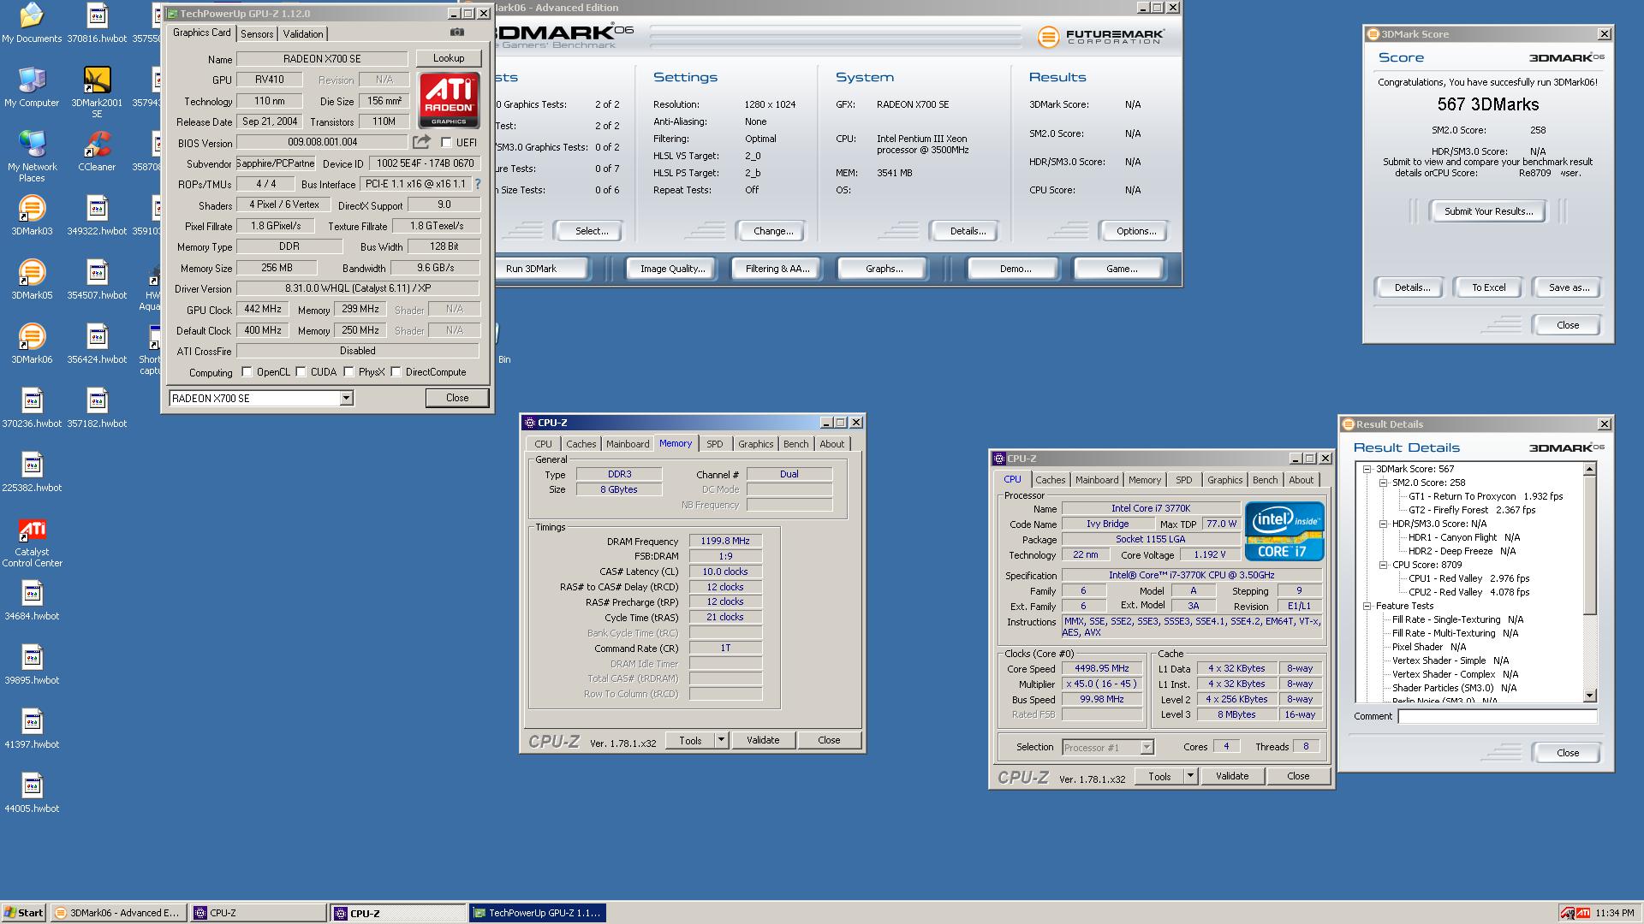The width and height of the screenshot is (1644, 924).
Task: Click the ATI Radeon logo in GPU-Z
Action: (x=449, y=101)
